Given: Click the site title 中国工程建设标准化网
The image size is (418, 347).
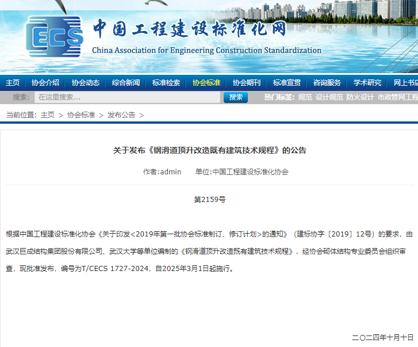Looking at the screenshot, I should 190,29.
